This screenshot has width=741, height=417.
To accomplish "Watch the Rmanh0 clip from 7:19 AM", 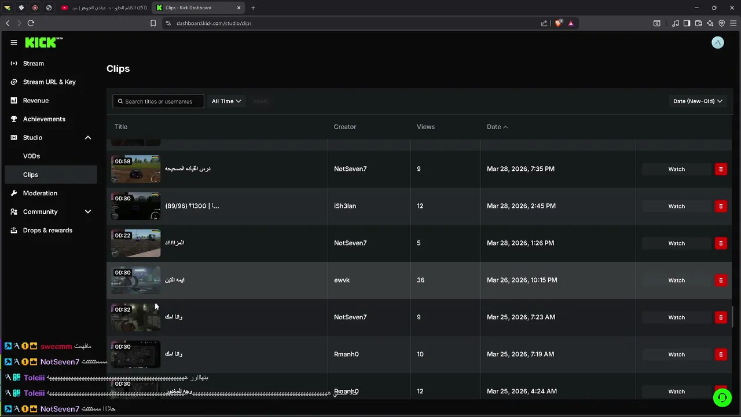I will click(x=676, y=354).
